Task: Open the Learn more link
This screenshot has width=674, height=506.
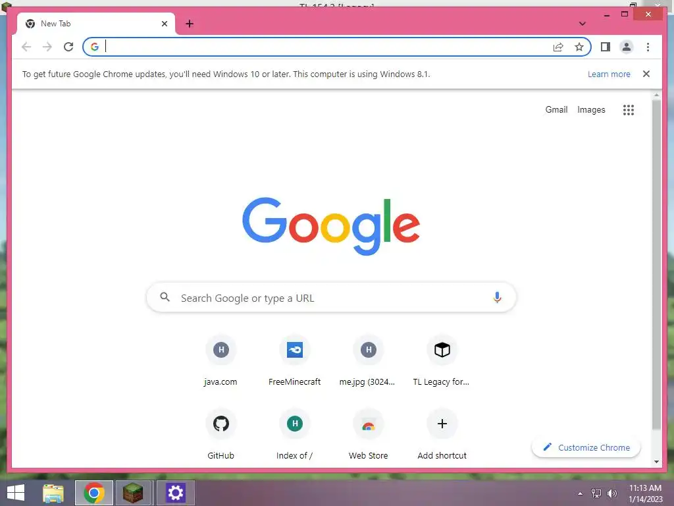Action: pyautogui.click(x=609, y=74)
